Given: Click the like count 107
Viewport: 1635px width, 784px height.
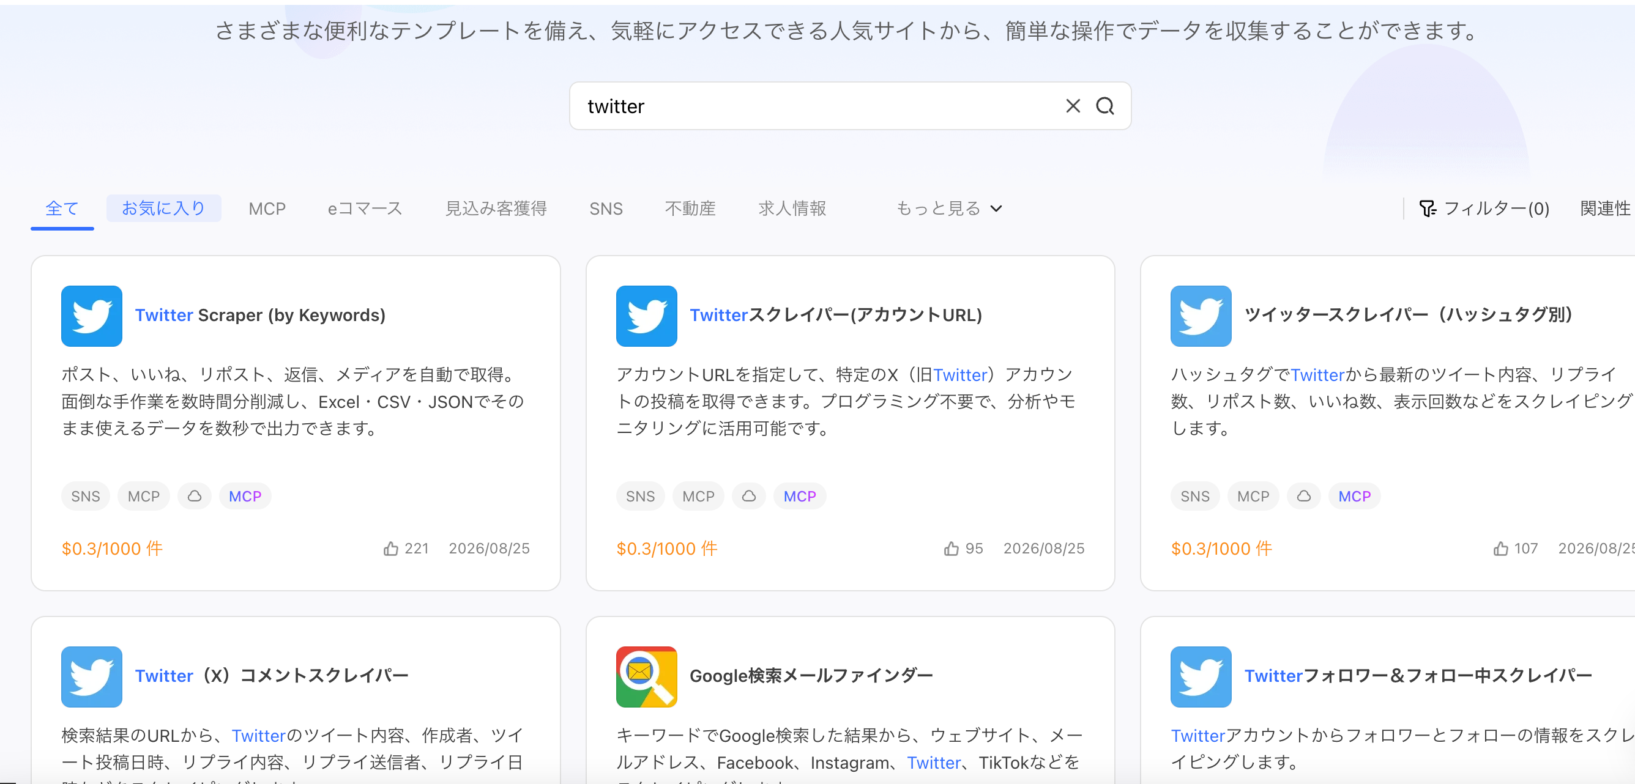Looking at the screenshot, I should [x=1526, y=549].
